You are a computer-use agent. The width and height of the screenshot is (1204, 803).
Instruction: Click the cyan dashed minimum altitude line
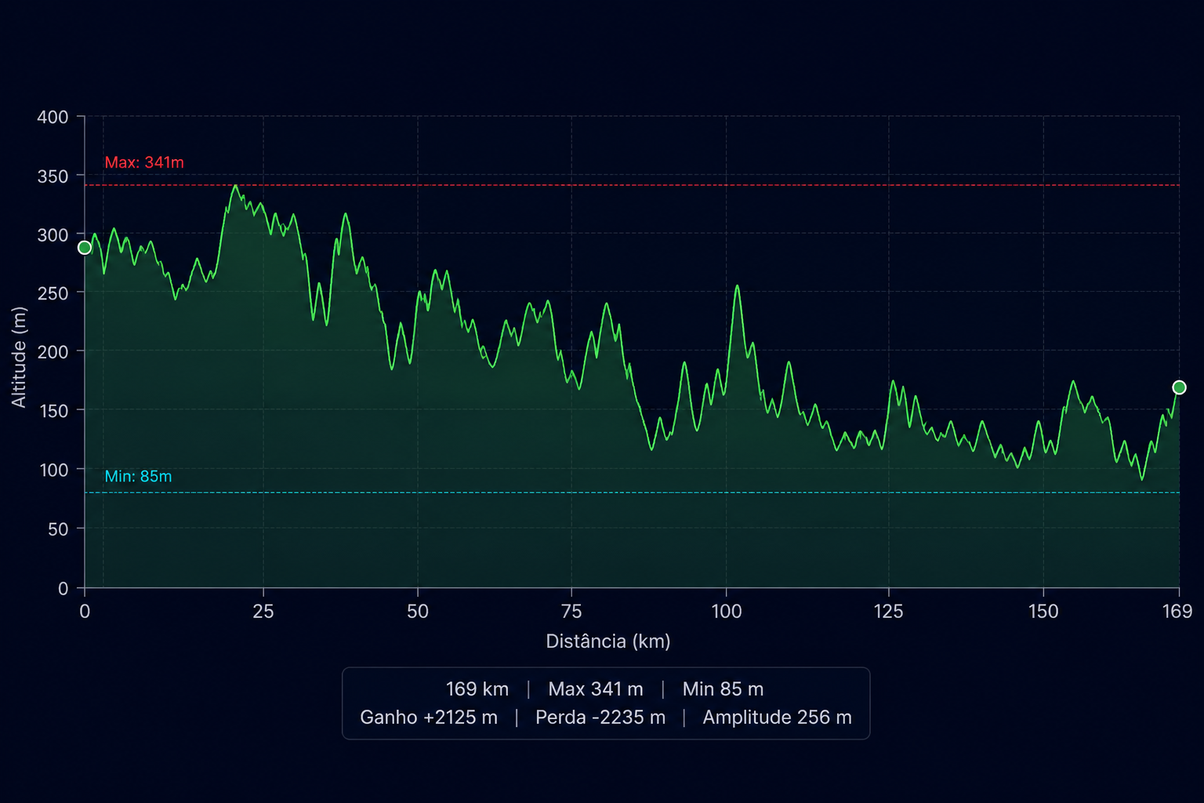[632, 492]
